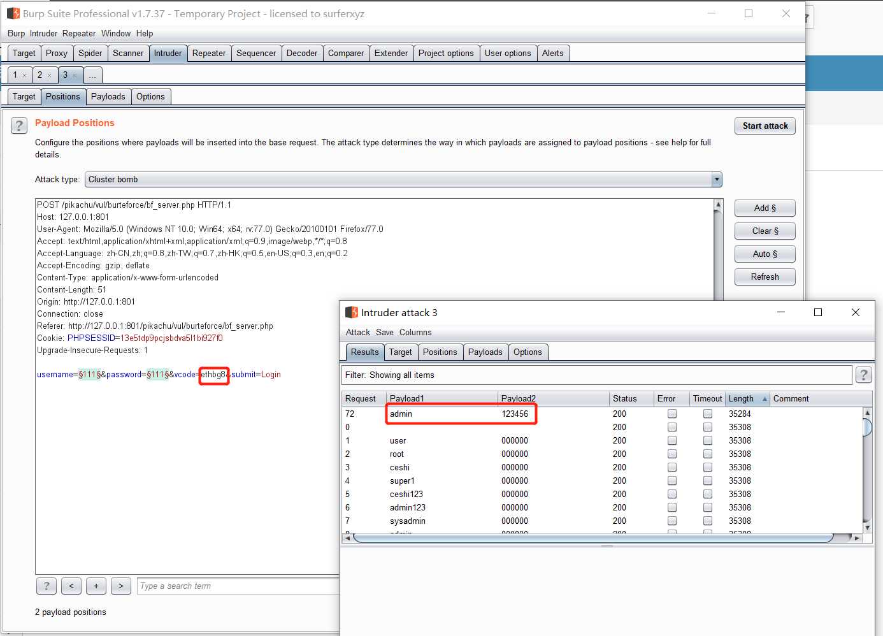Screen dimensions: 883x636
Task: Open the Sequencer tool tab
Action: pyautogui.click(x=256, y=54)
